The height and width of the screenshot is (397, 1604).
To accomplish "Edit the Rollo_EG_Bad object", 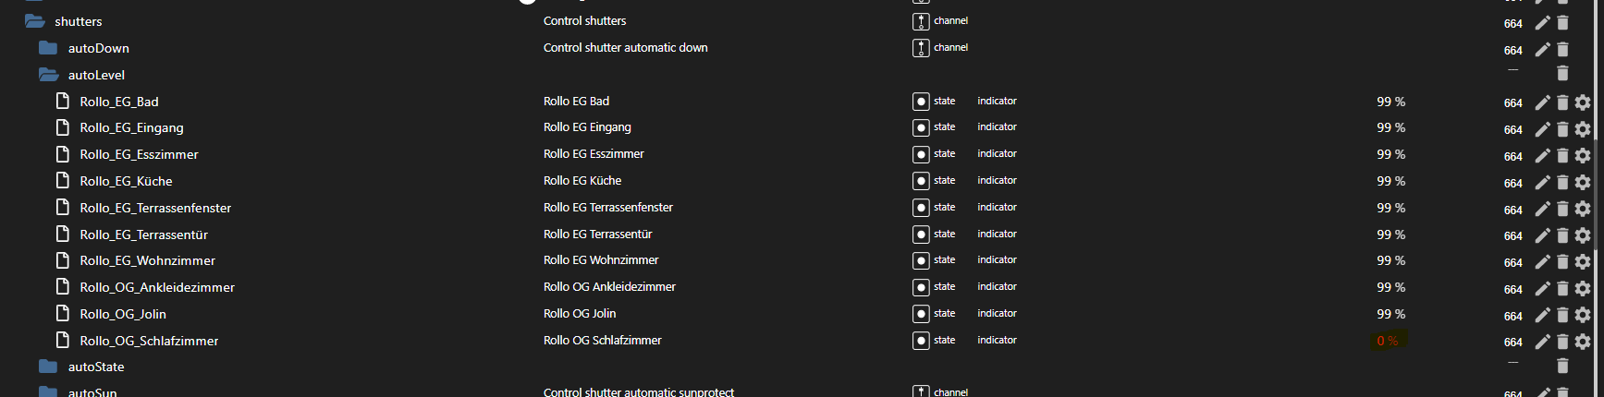I will (x=1542, y=102).
